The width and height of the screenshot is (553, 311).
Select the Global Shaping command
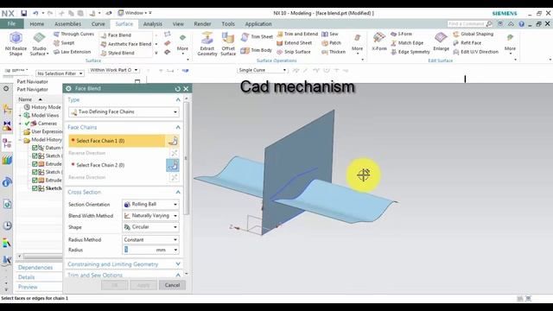474,34
